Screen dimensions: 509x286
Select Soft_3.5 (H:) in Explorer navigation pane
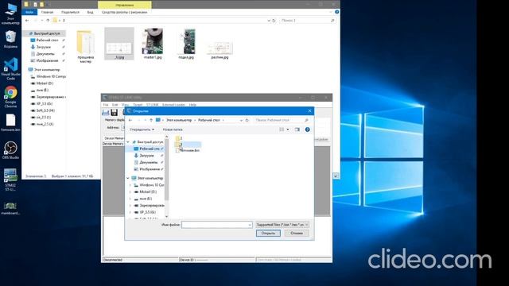tap(45, 110)
